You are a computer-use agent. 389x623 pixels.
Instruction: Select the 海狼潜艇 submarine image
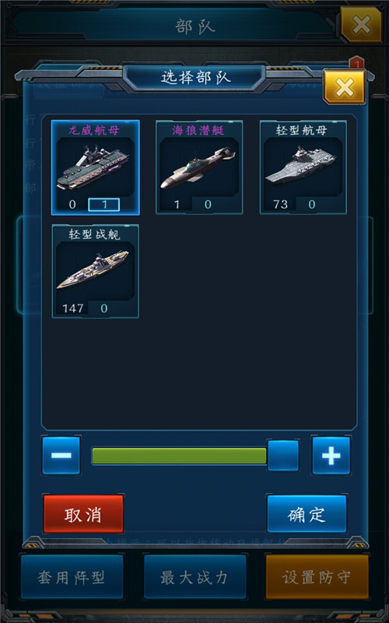click(x=199, y=167)
